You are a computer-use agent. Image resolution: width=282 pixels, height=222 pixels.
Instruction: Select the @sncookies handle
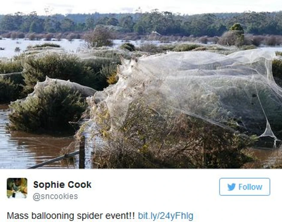click(55, 197)
